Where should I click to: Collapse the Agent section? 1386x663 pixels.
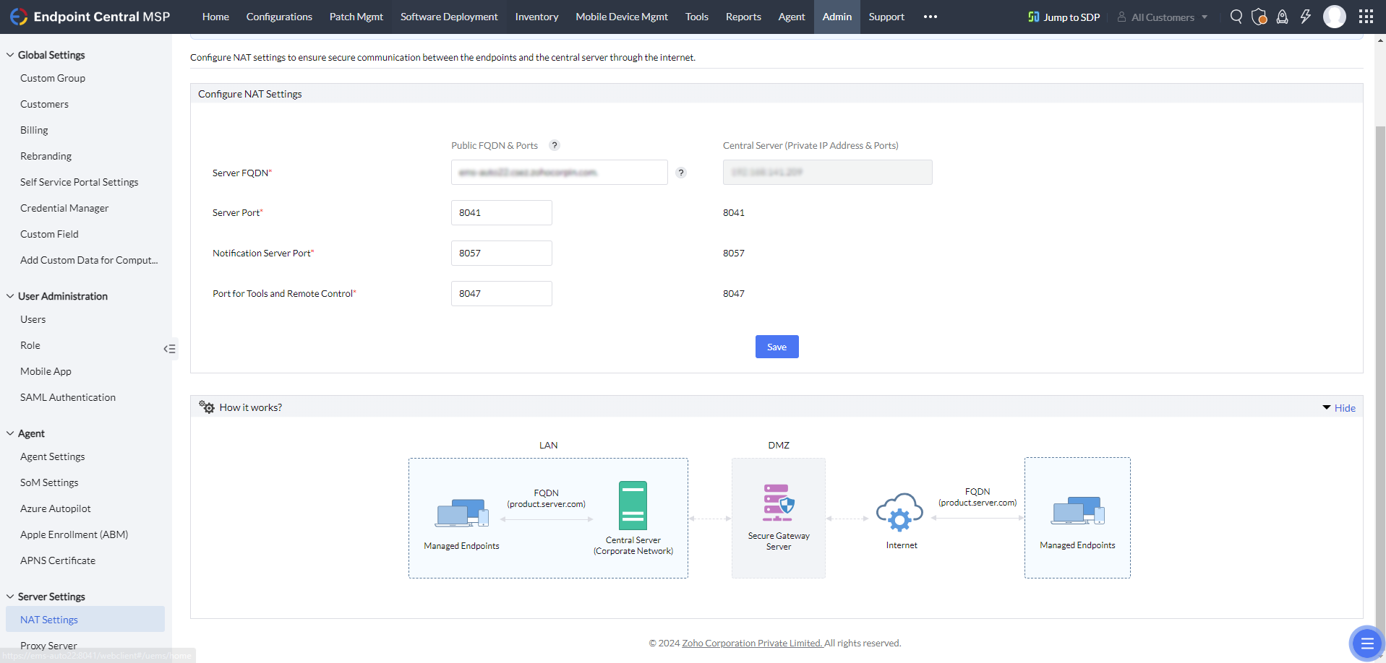point(10,433)
